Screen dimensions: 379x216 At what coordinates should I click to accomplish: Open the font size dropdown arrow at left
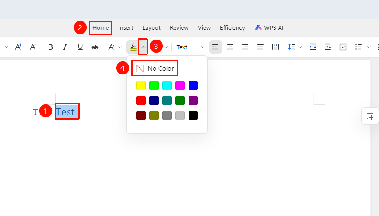coord(7,47)
